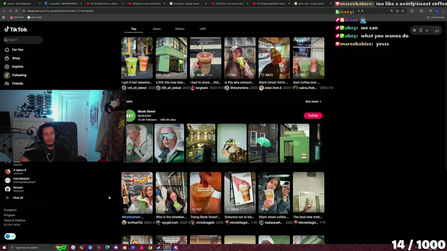Screen dimensions: 447x251
Task: Click the browser forward arrow
Action: click(x=10, y=11)
